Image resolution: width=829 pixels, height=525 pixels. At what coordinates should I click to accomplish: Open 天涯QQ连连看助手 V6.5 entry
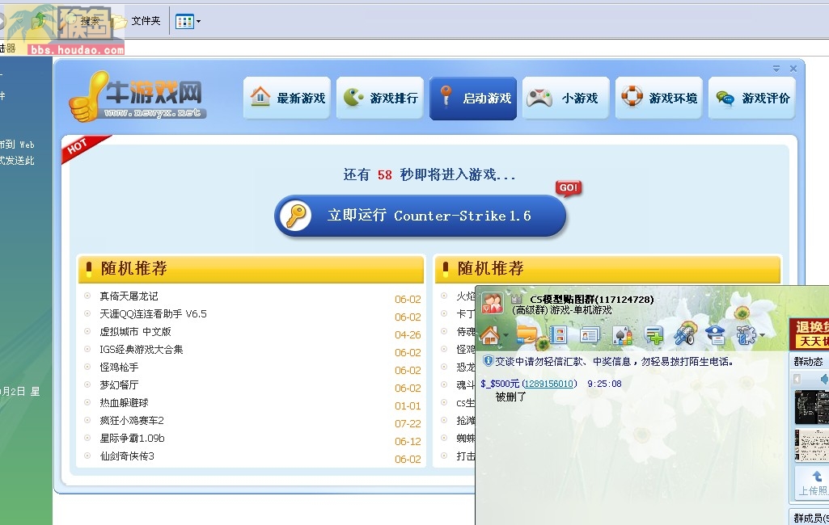tap(154, 313)
